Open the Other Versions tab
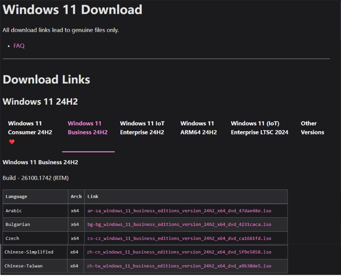341x278 pixels. [x=312, y=128]
